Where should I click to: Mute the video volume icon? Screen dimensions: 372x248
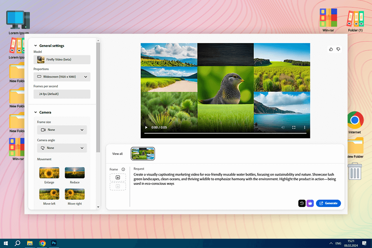283,127
